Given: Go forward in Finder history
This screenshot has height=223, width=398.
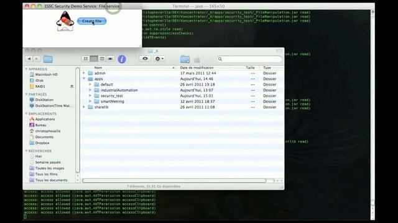Looking at the screenshot, I should coord(37,59).
